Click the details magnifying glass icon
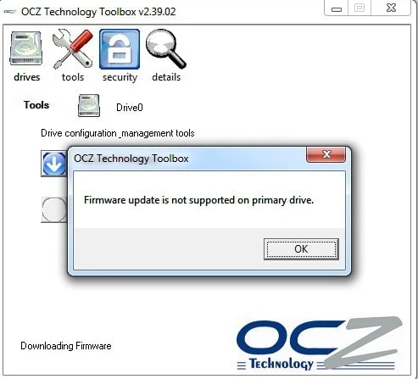 pyautogui.click(x=166, y=49)
